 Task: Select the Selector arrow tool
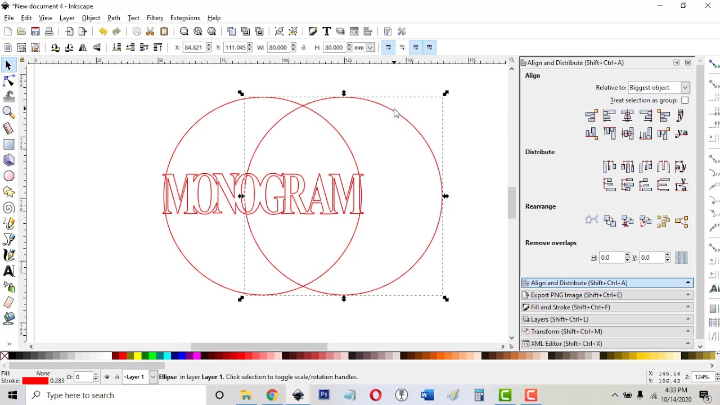tap(8, 66)
